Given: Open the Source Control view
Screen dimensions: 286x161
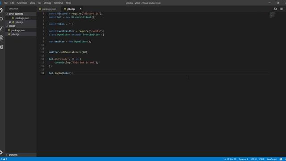Looking at the screenshot, I should click(1, 28).
